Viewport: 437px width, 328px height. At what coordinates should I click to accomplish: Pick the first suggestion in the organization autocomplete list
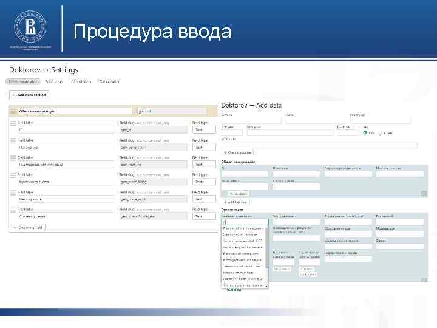point(243,228)
